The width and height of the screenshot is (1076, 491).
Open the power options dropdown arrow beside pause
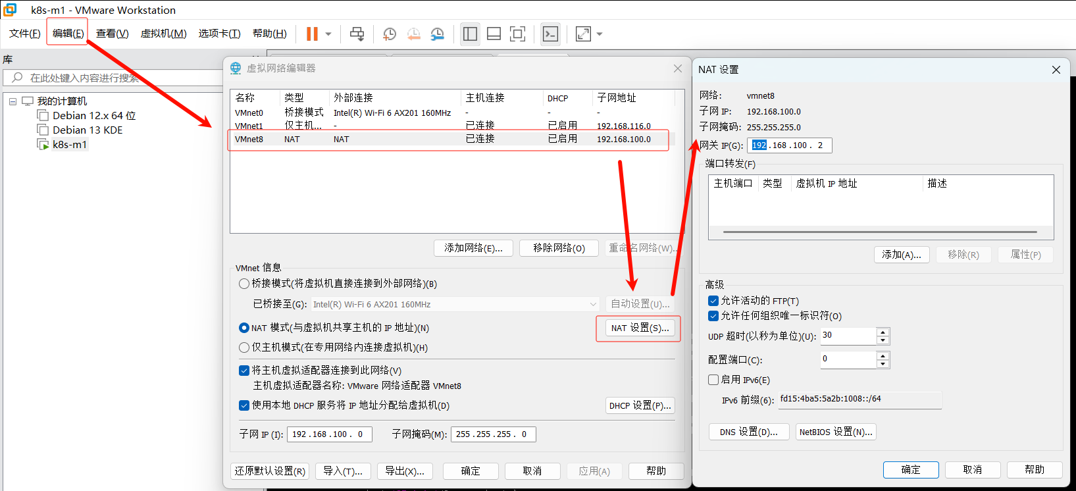[x=328, y=34]
